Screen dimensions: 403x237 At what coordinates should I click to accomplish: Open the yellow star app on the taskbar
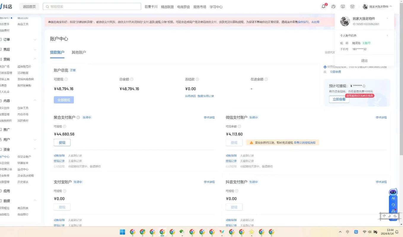pyautogui.click(x=251, y=232)
